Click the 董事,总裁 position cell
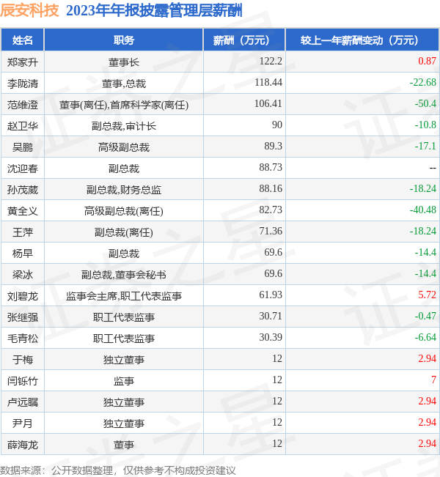440x477 pixels. (x=124, y=84)
